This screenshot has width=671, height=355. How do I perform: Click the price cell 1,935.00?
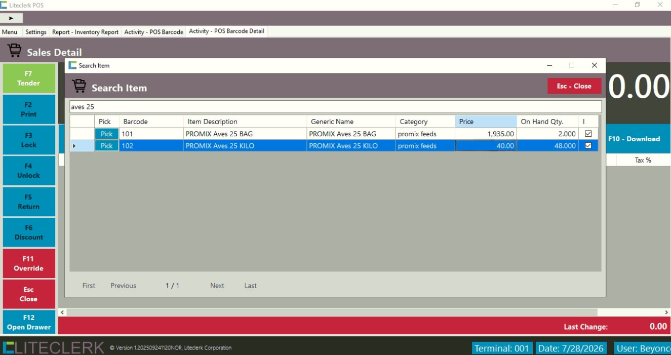coord(486,134)
